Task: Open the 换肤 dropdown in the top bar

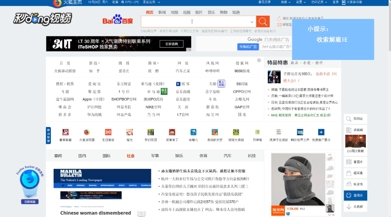Action: point(286,2)
